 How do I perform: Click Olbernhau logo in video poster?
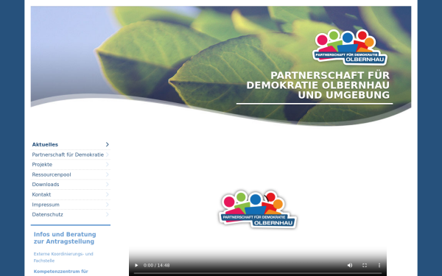click(258, 209)
